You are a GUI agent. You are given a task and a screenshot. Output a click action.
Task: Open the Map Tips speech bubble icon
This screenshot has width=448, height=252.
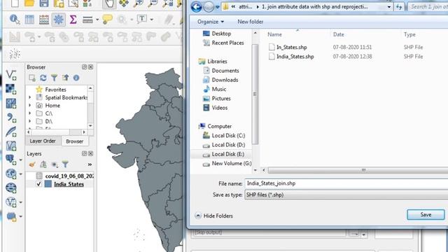pos(107,20)
